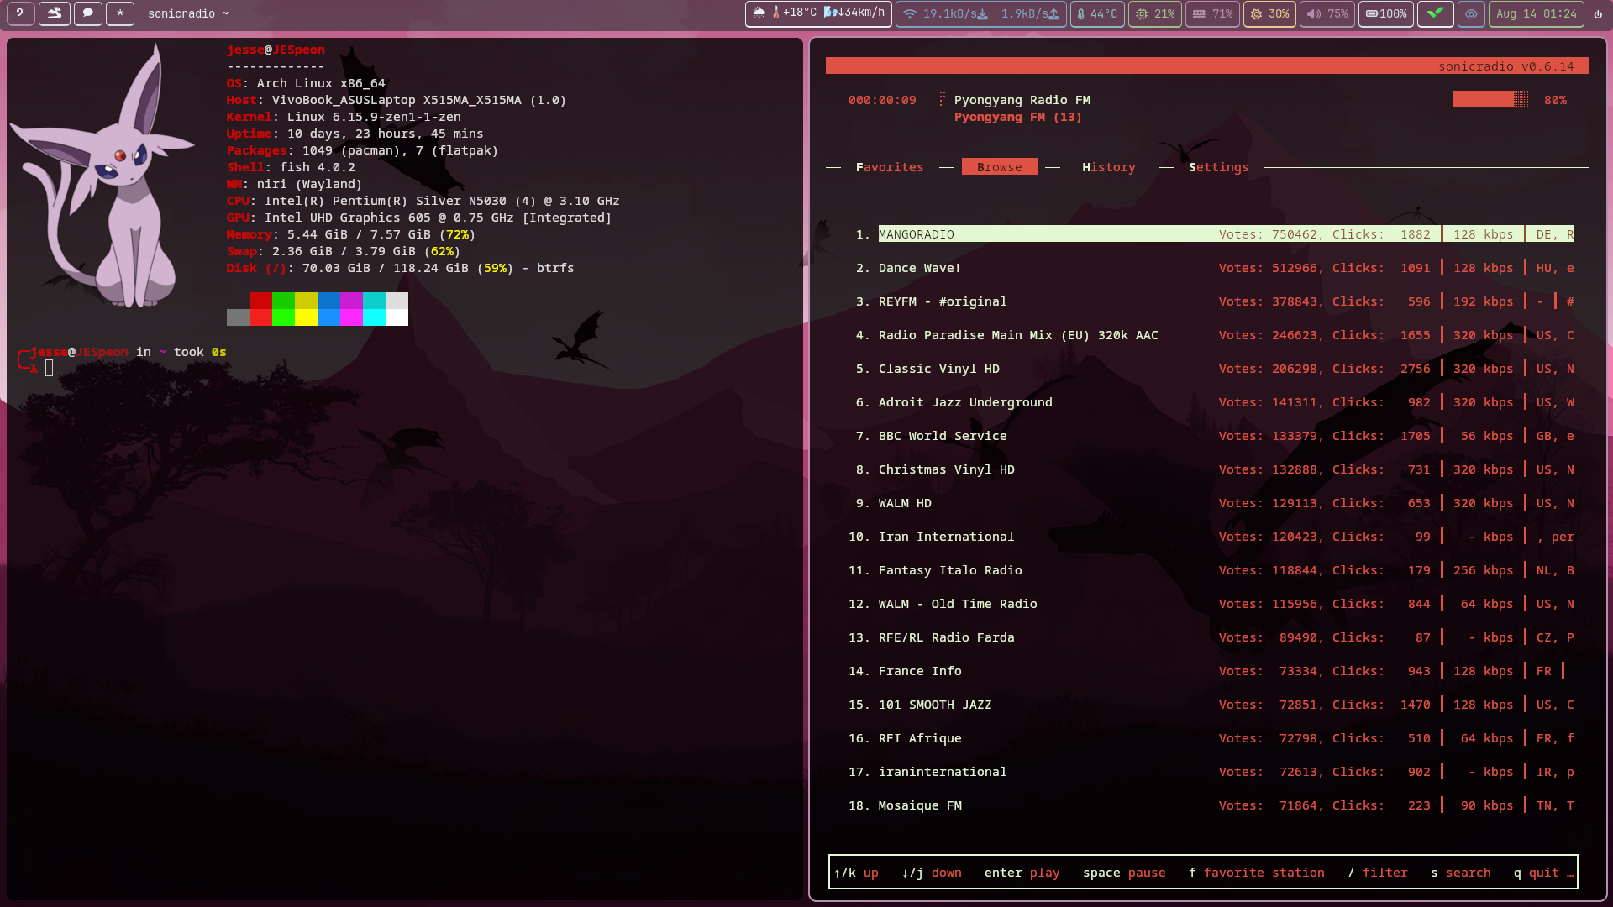This screenshot has height=907, width=1613.
Task: Click the memory usage 71% module
Action: (1212, 13)
